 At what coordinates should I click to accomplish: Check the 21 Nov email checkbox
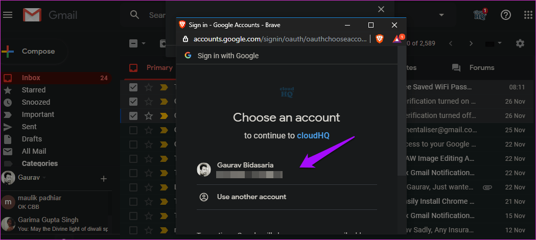(133, 201)
